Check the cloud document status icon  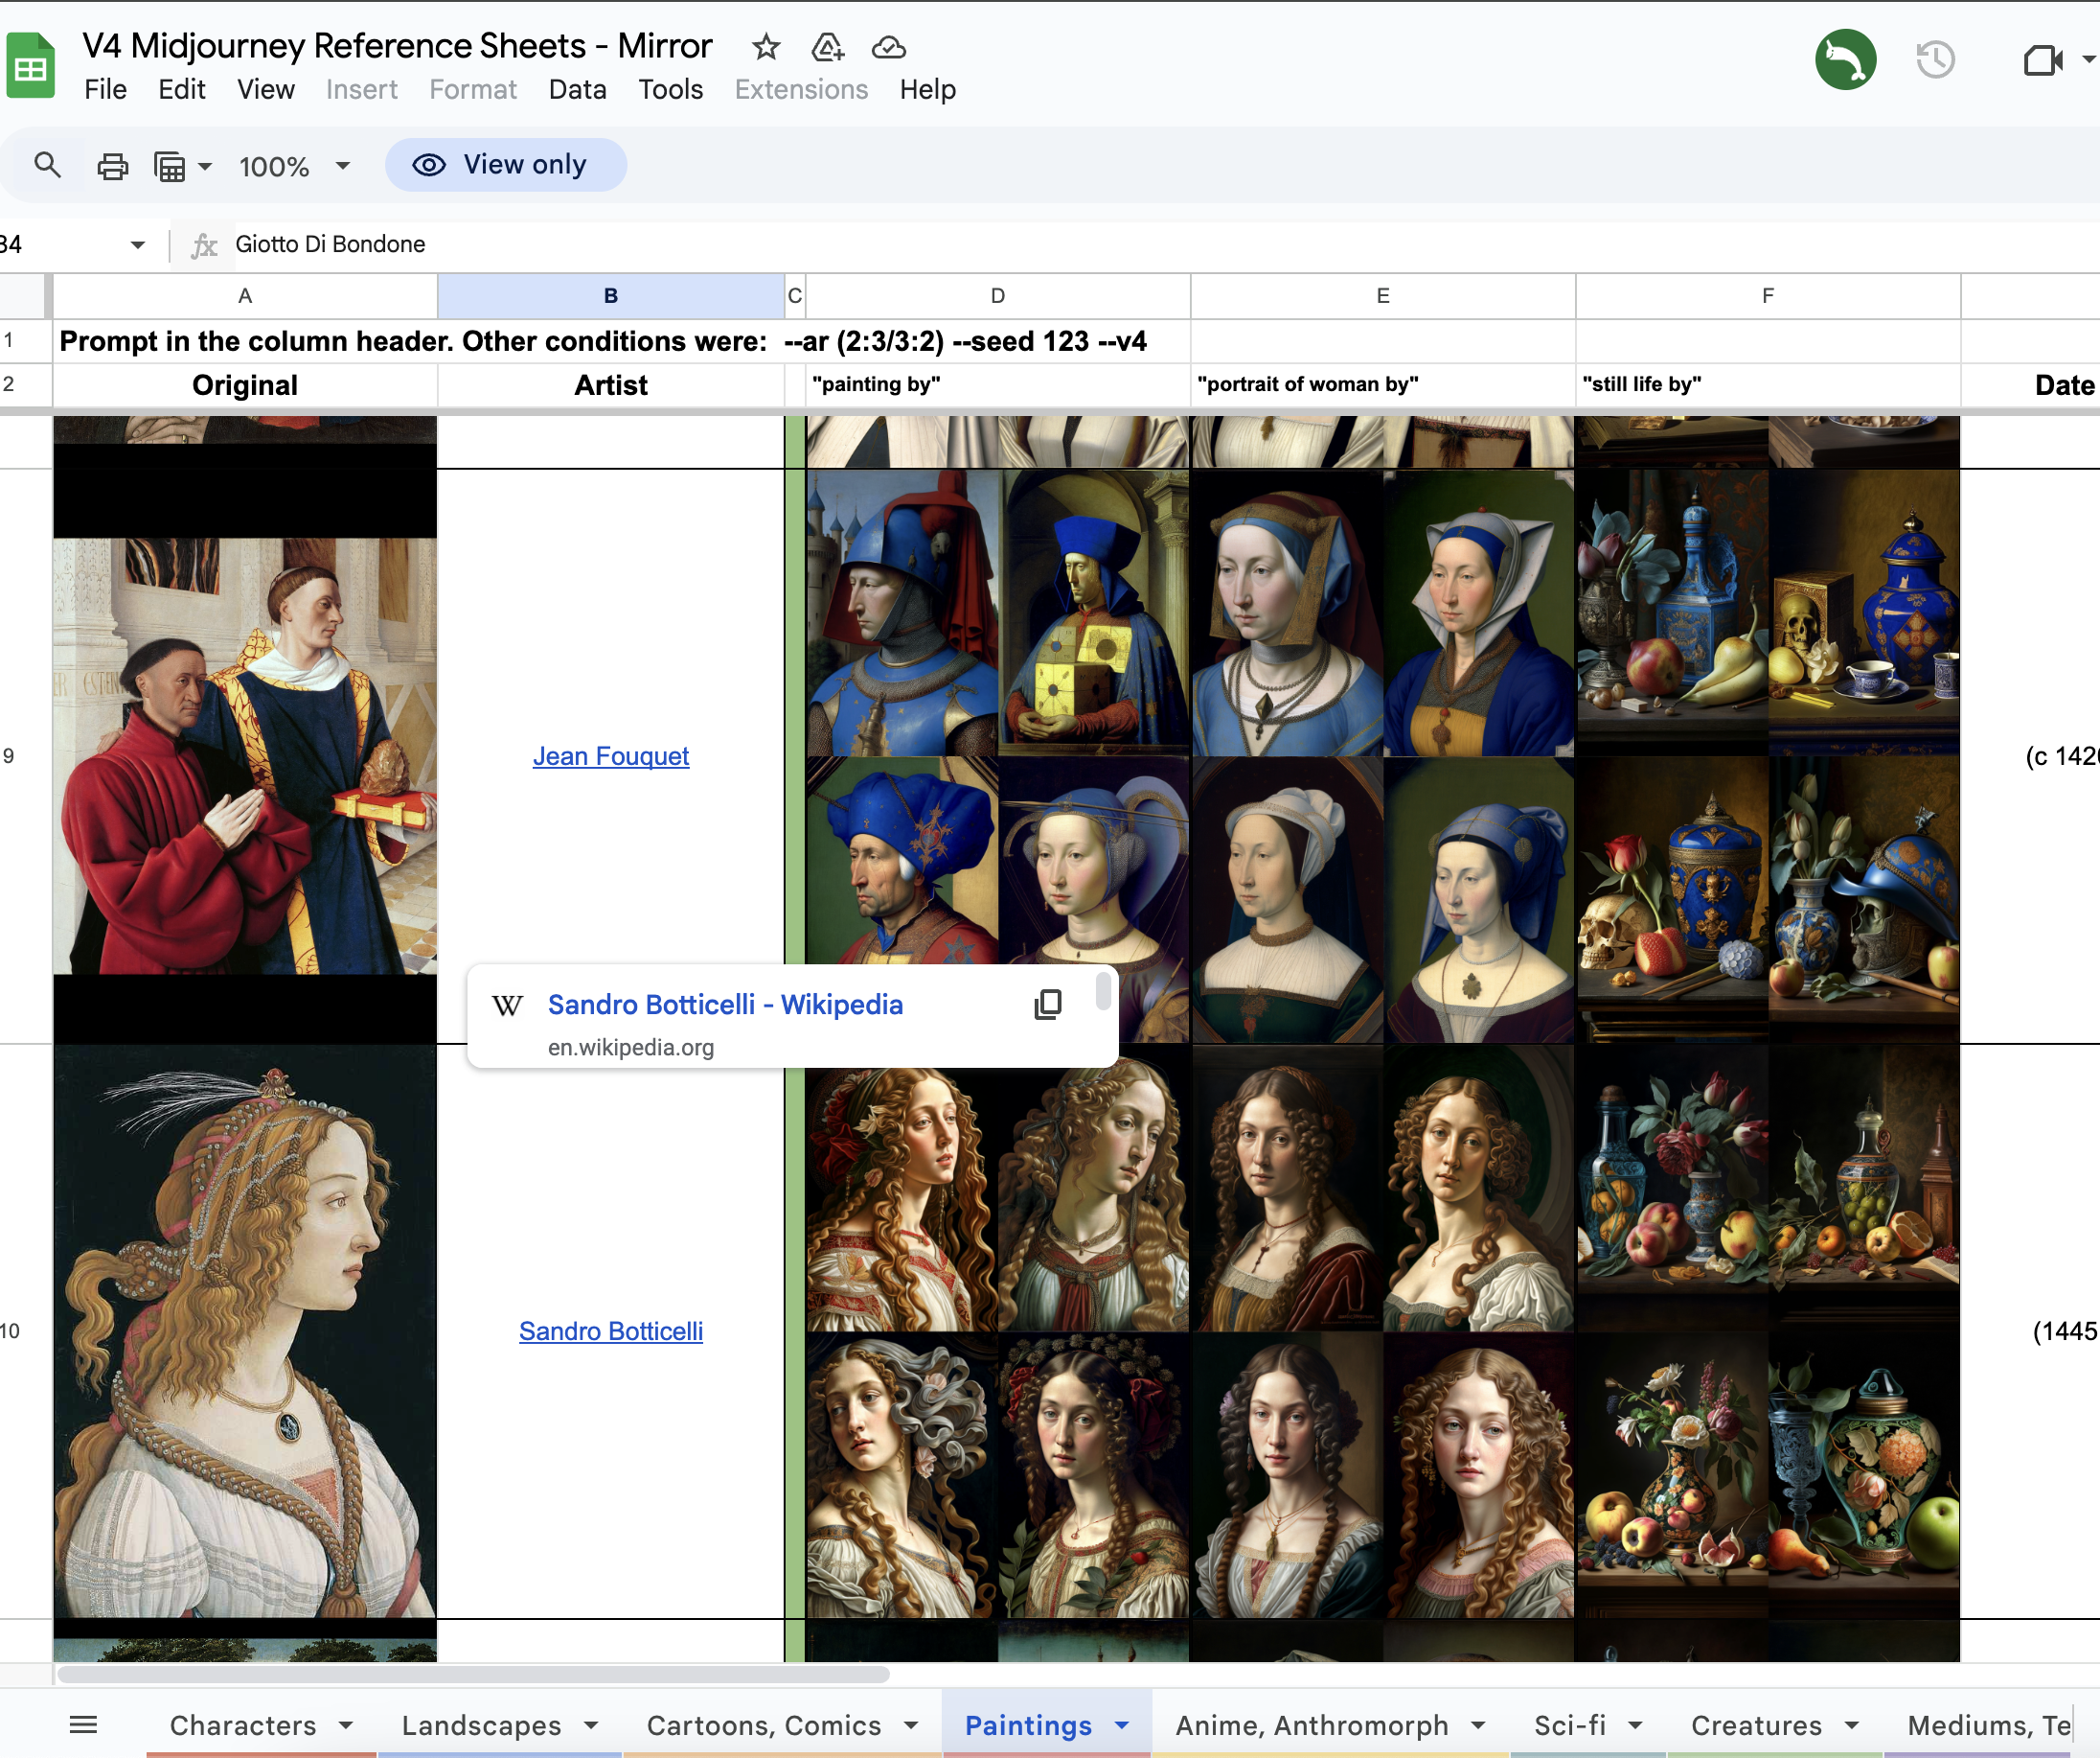889,47
